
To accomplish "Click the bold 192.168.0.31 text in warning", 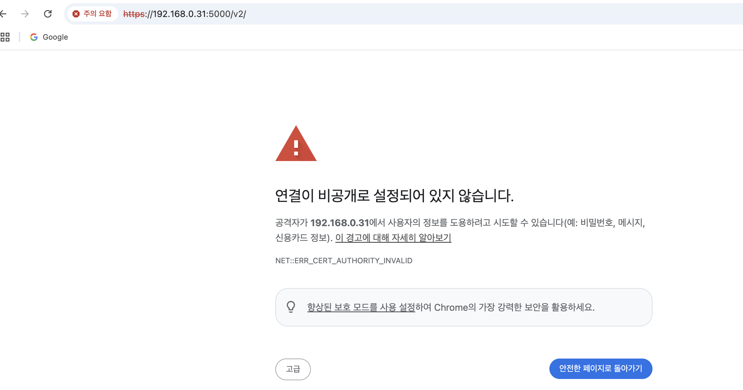I will tap(339, 223).
